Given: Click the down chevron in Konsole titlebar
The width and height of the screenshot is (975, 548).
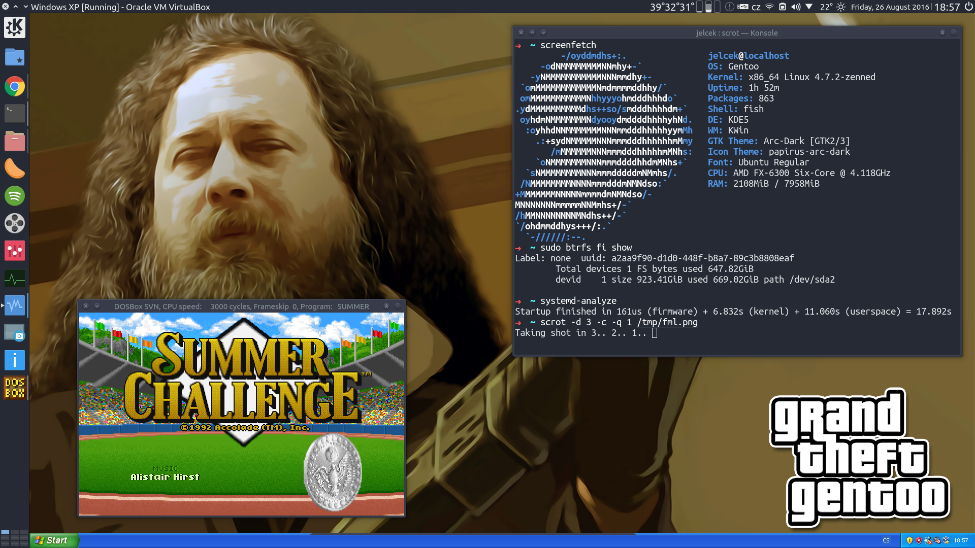Looking at the screenshot, I should [x=543, y=32].
